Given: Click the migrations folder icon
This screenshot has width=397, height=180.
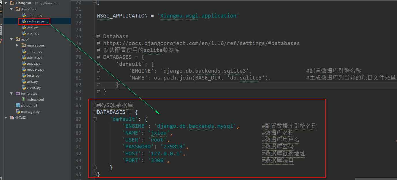Looking at the screenshot, I should point(24,45).
